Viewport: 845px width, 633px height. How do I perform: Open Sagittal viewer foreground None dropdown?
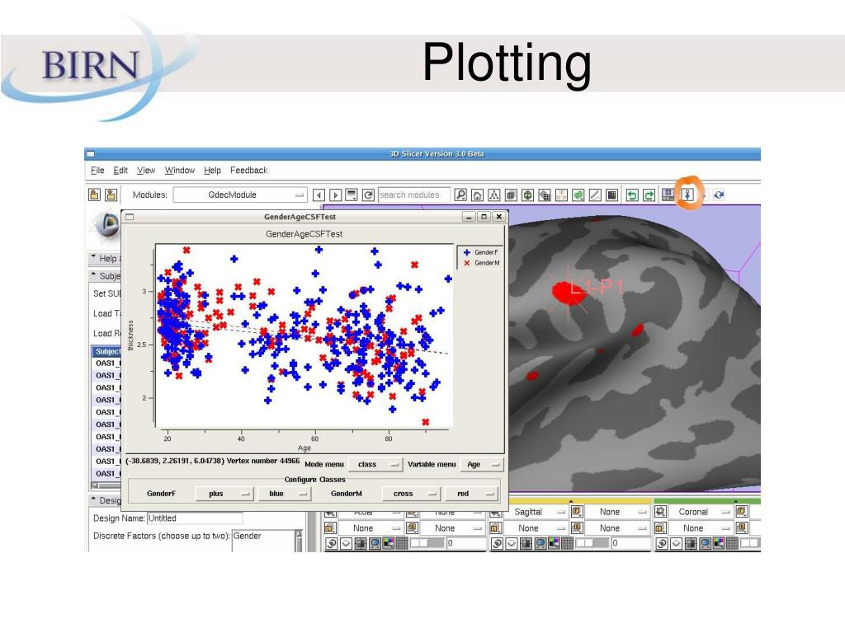(x=617, y=511)
